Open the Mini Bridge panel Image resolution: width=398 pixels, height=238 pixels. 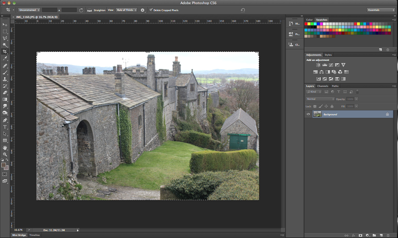click(19, 235)
